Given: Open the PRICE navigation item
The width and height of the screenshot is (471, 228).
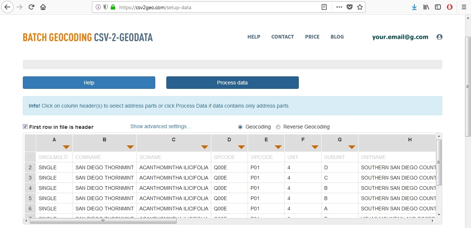Looking at the screenshot, I should coord(312,37).
